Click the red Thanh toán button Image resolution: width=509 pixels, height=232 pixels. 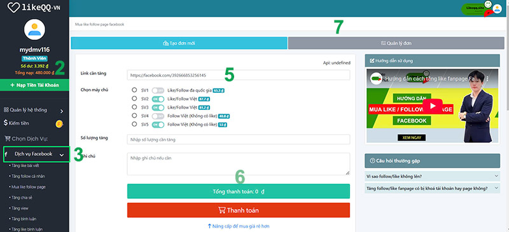tap(238, 210)
